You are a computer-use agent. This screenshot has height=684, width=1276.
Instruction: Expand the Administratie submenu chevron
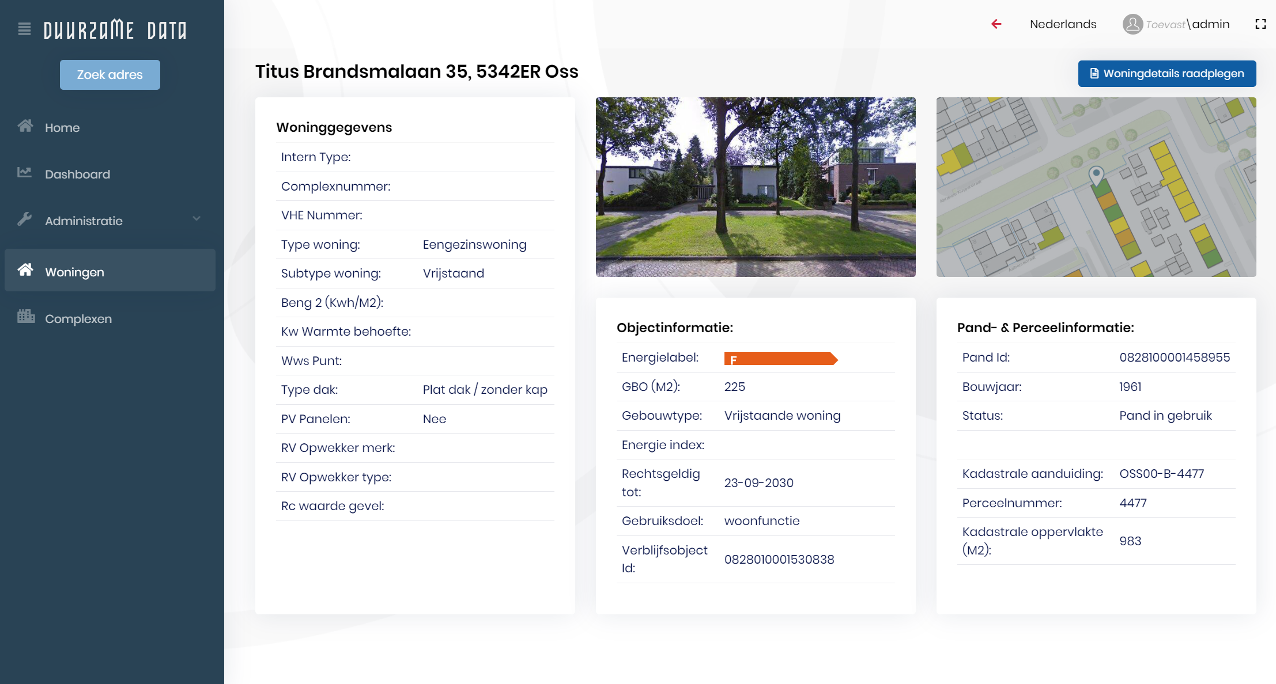tap(197, 219)
